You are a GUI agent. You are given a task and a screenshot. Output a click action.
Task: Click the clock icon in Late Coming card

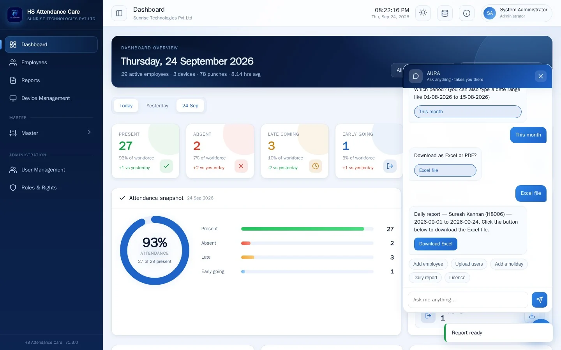[316, 166]
